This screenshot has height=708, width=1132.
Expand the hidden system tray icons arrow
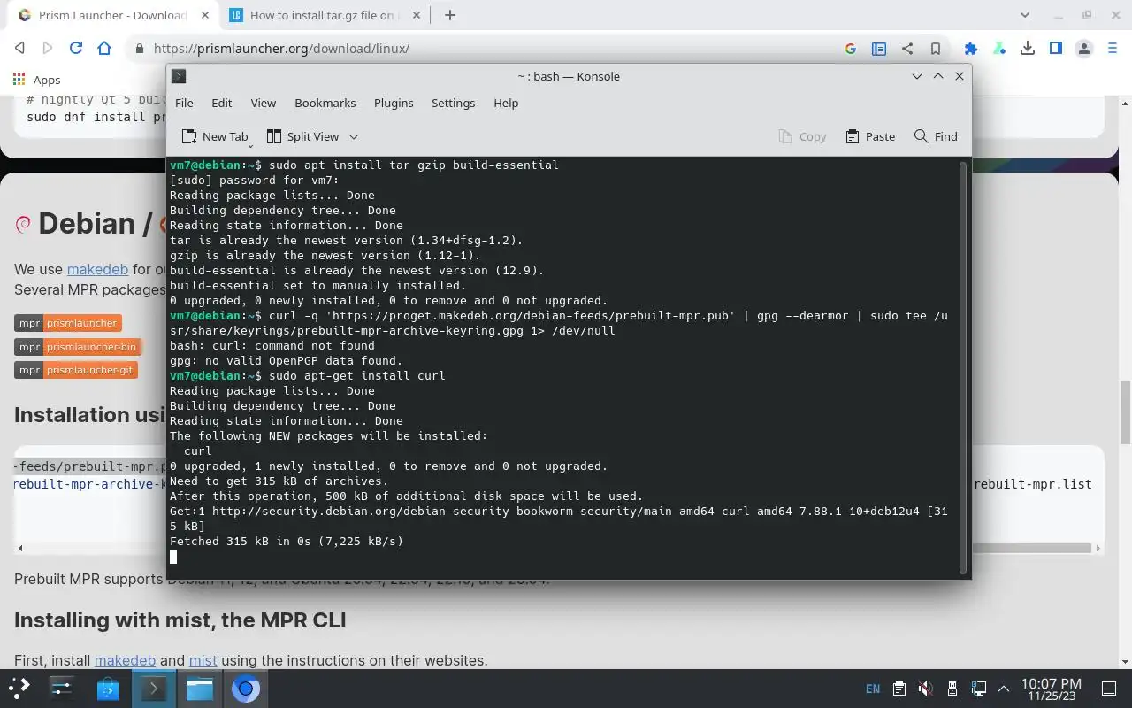(1004, 689)
